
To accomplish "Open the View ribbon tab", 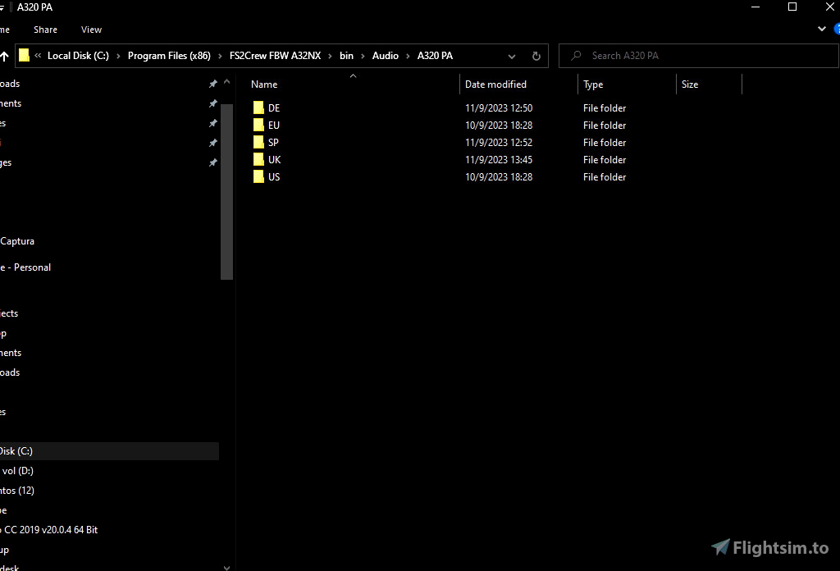I will click(91, 30).
